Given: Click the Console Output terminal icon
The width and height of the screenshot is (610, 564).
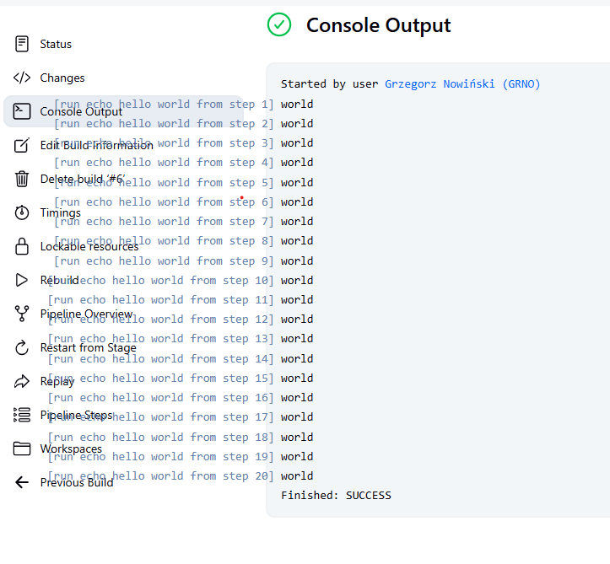Looking at the screenshot, I should click(22, 111).
